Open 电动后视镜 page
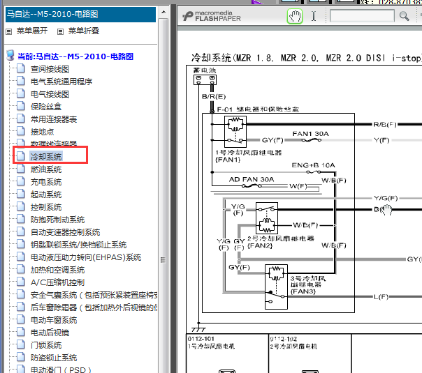The width and height of the screenshot is (422, 373). coord(50,333)
